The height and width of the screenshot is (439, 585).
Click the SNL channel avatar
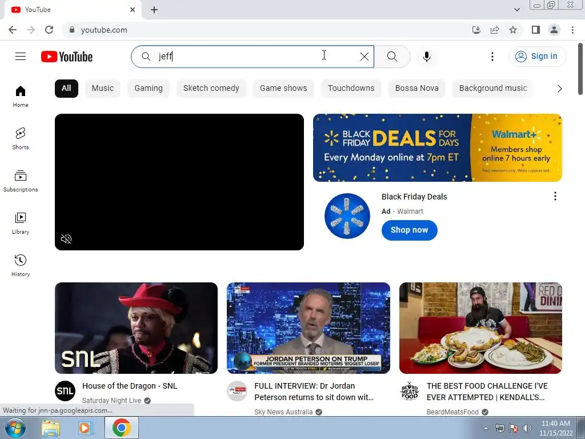65,391
